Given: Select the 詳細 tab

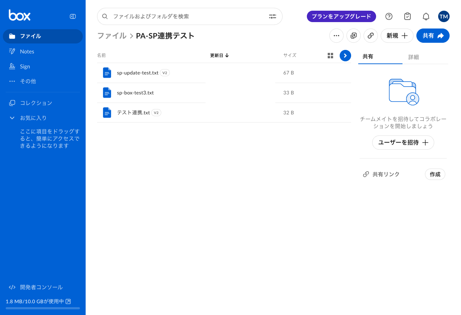Looking at the screenshot, I should click(x=414, y=57).
